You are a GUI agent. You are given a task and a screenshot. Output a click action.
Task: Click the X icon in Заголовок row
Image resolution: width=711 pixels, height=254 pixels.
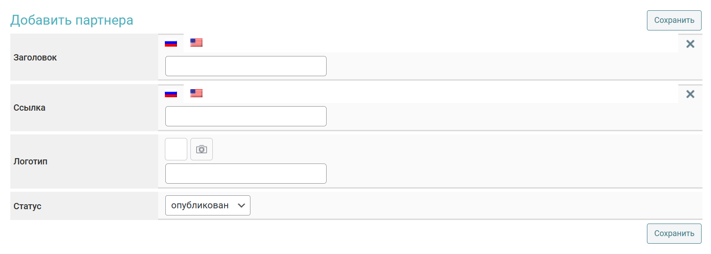[690, 44]
